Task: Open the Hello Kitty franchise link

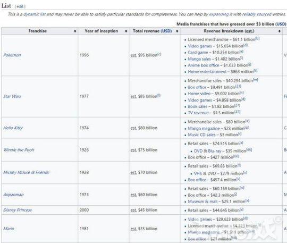Action: pyautogui.click(x=13, y=128)
